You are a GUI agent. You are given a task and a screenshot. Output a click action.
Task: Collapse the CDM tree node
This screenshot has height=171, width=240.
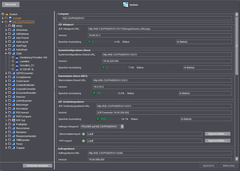click(x=6, y=54)
